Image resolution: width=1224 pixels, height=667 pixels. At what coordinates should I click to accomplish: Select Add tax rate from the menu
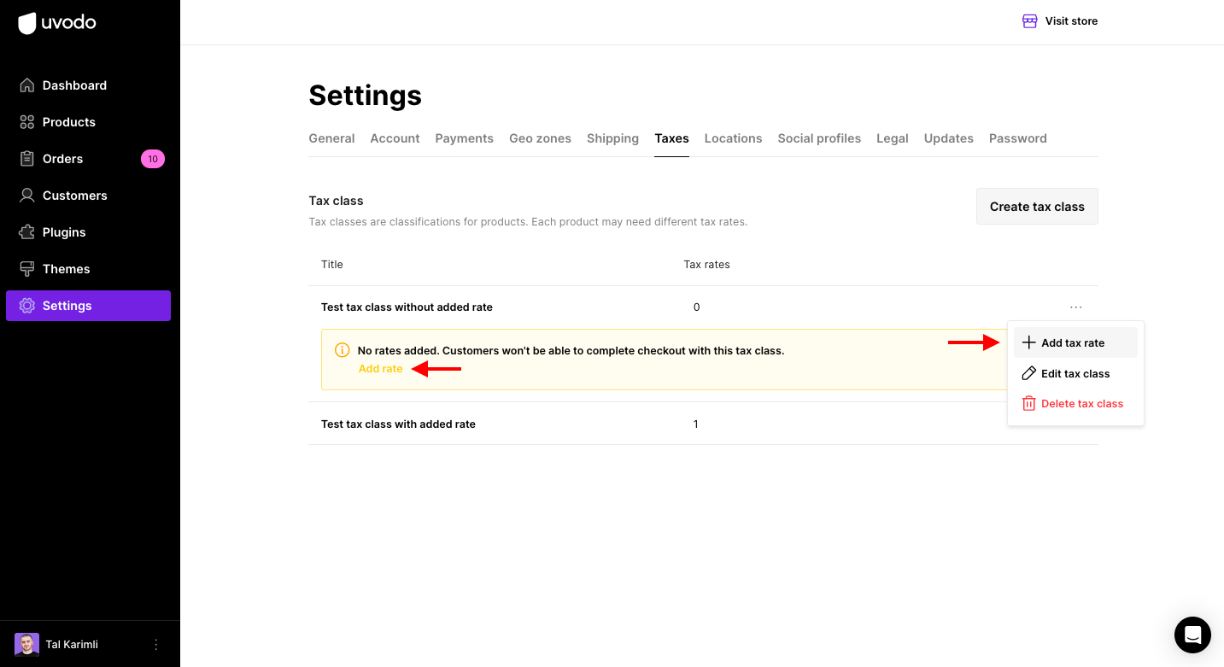click(x=1073, y=342)
